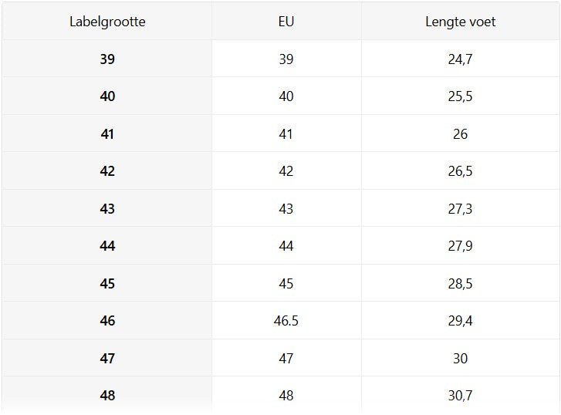Screen dimensions: 561x415
Task: Click foot length 30,7 cell
Action: (x=460, y=396)
